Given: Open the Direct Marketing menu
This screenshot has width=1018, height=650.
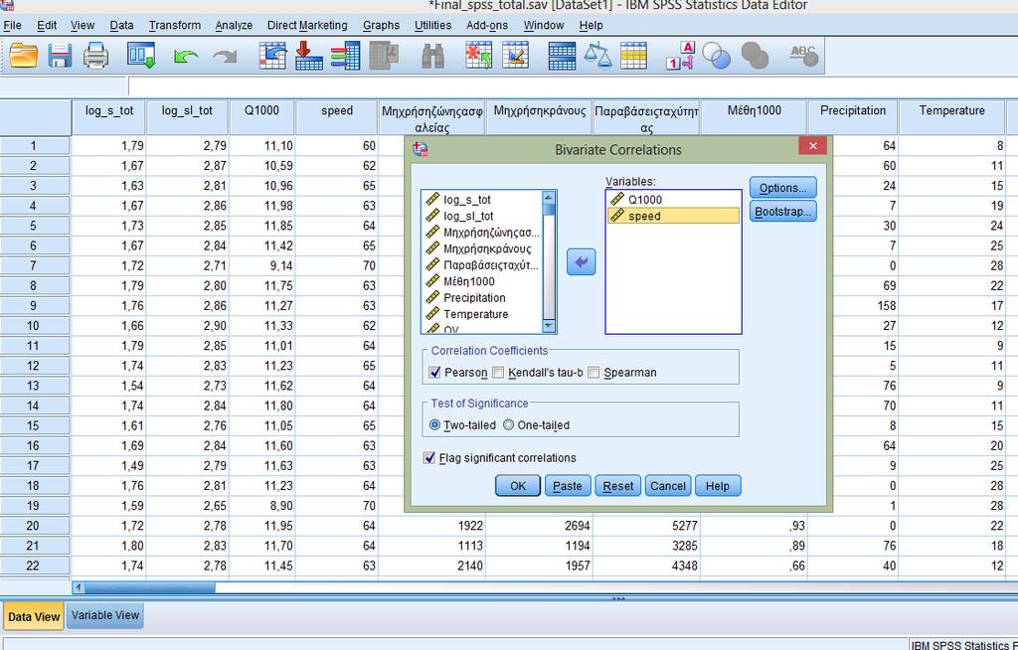Looking at the screenshot, I should (x=307, y=25).
